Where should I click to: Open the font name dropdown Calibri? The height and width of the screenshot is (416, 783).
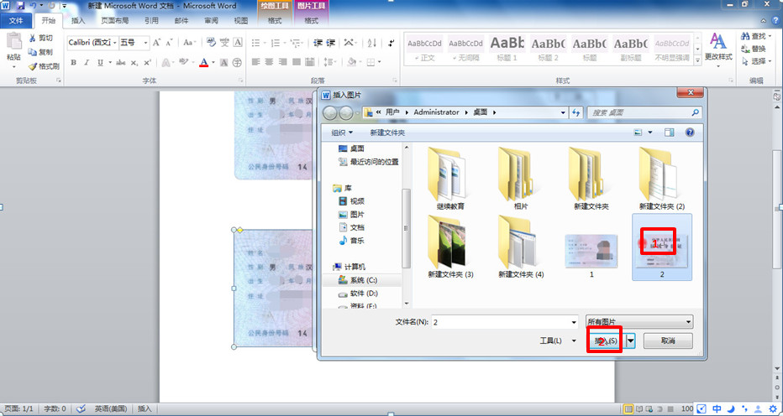115,43
